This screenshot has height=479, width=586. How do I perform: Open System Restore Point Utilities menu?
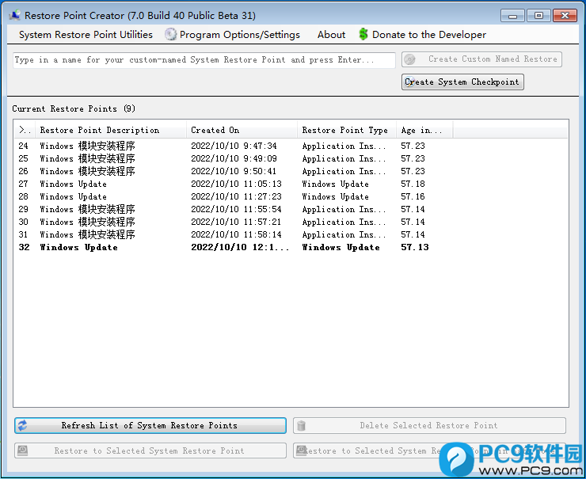point(86,35)
